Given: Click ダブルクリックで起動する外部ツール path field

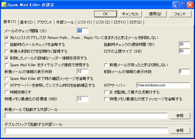Looking at the screenshot, I should coord(86,131).
